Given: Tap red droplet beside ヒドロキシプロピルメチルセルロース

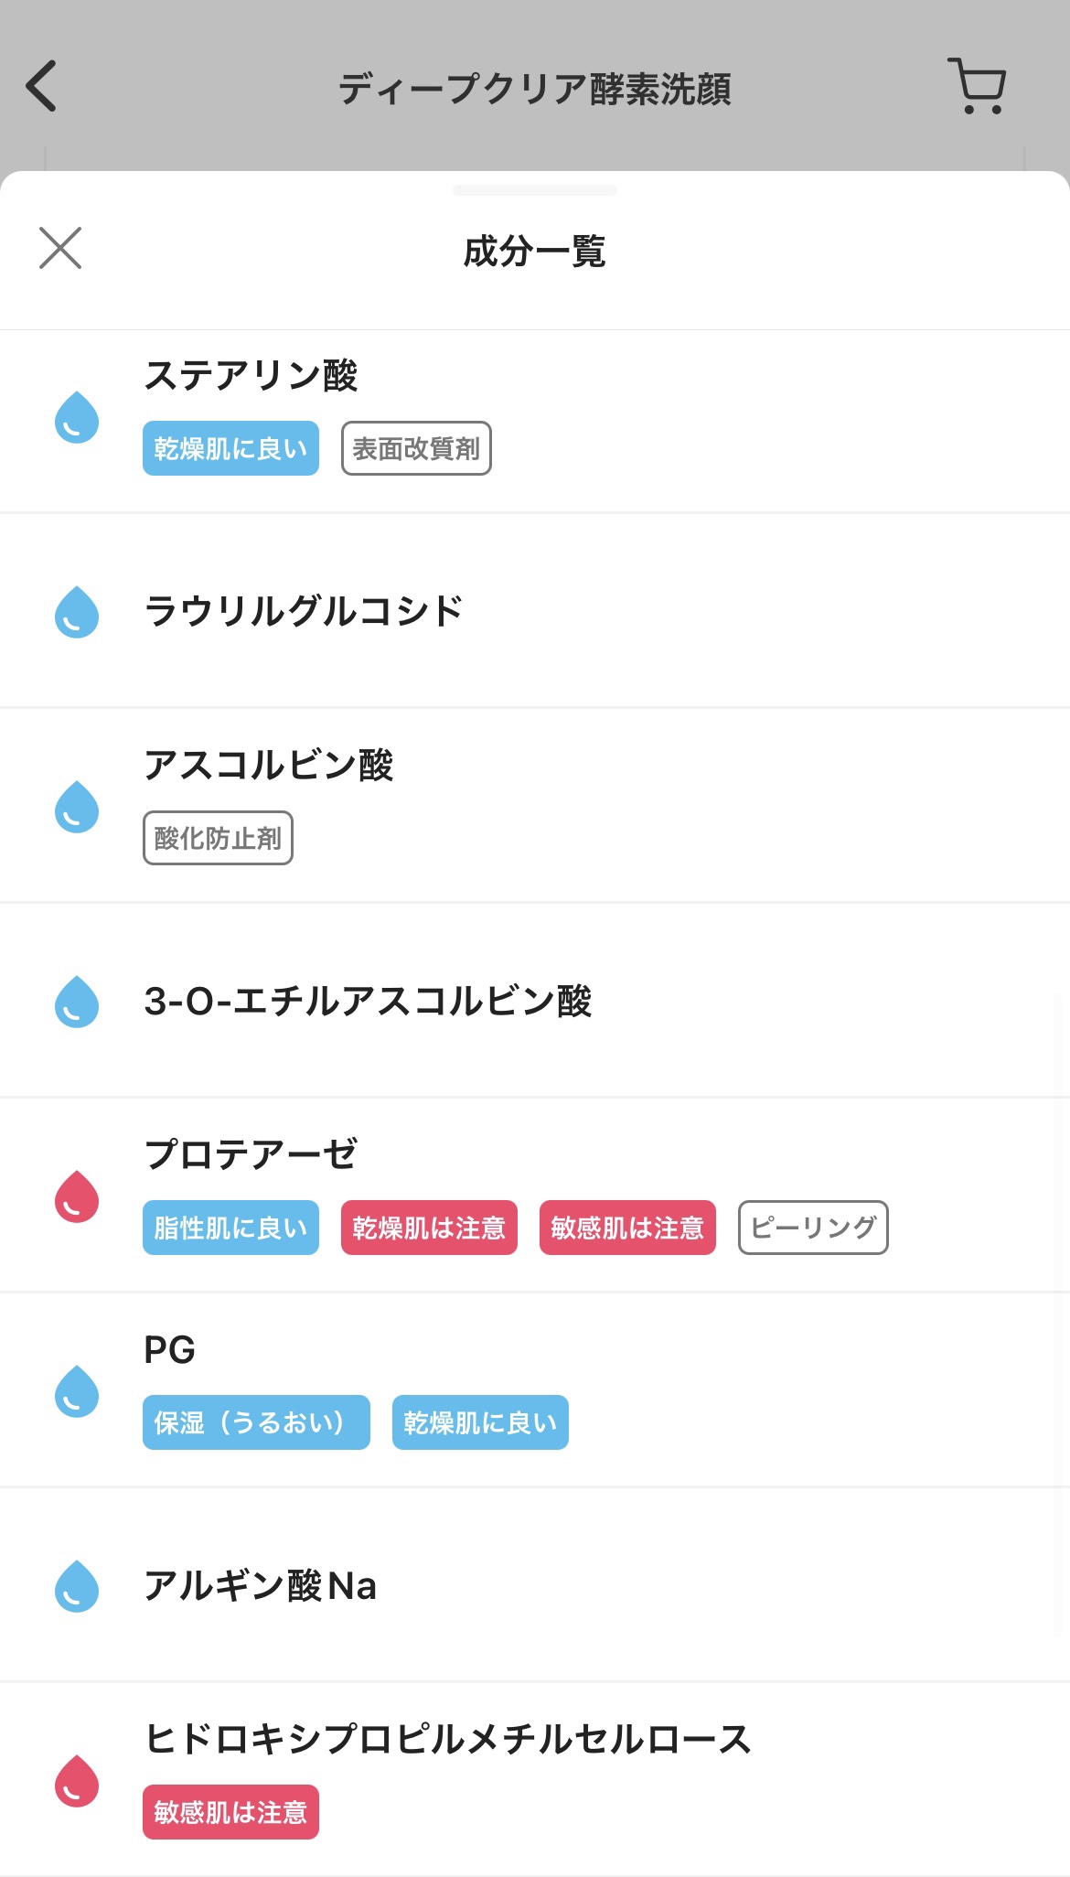Looking at the screenshot, I should click(x=77, y=1781).
